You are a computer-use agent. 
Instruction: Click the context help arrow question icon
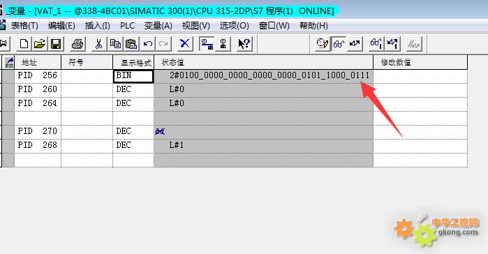coord(244,44)
